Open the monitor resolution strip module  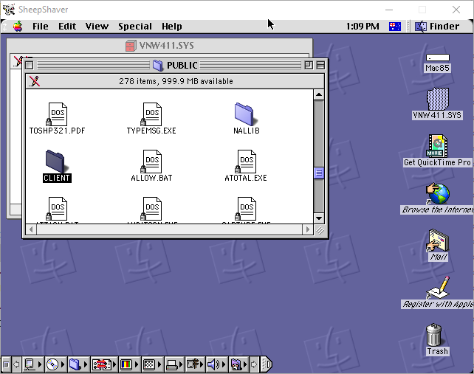click(x=152, y=364)
